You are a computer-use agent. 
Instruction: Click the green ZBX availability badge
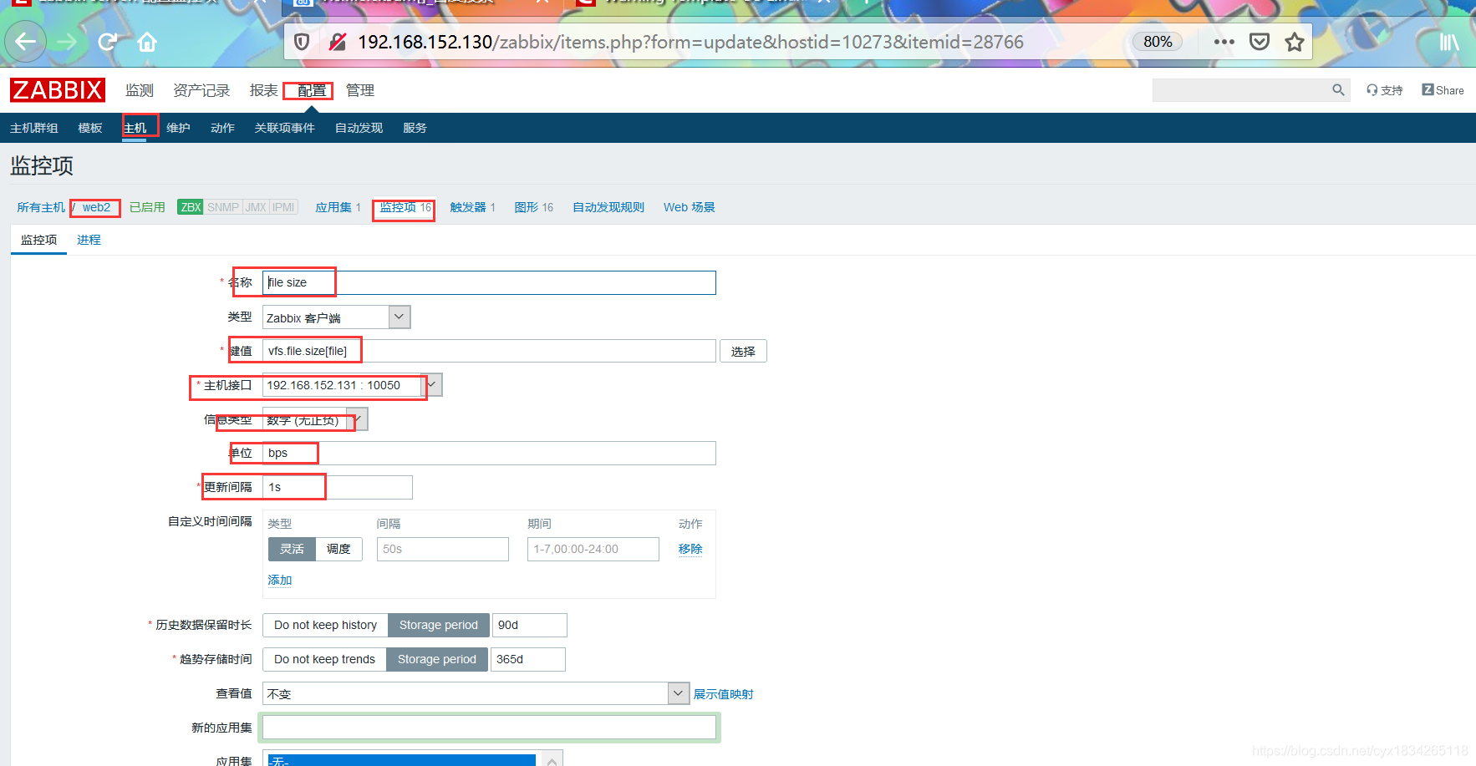coord(191,207)
